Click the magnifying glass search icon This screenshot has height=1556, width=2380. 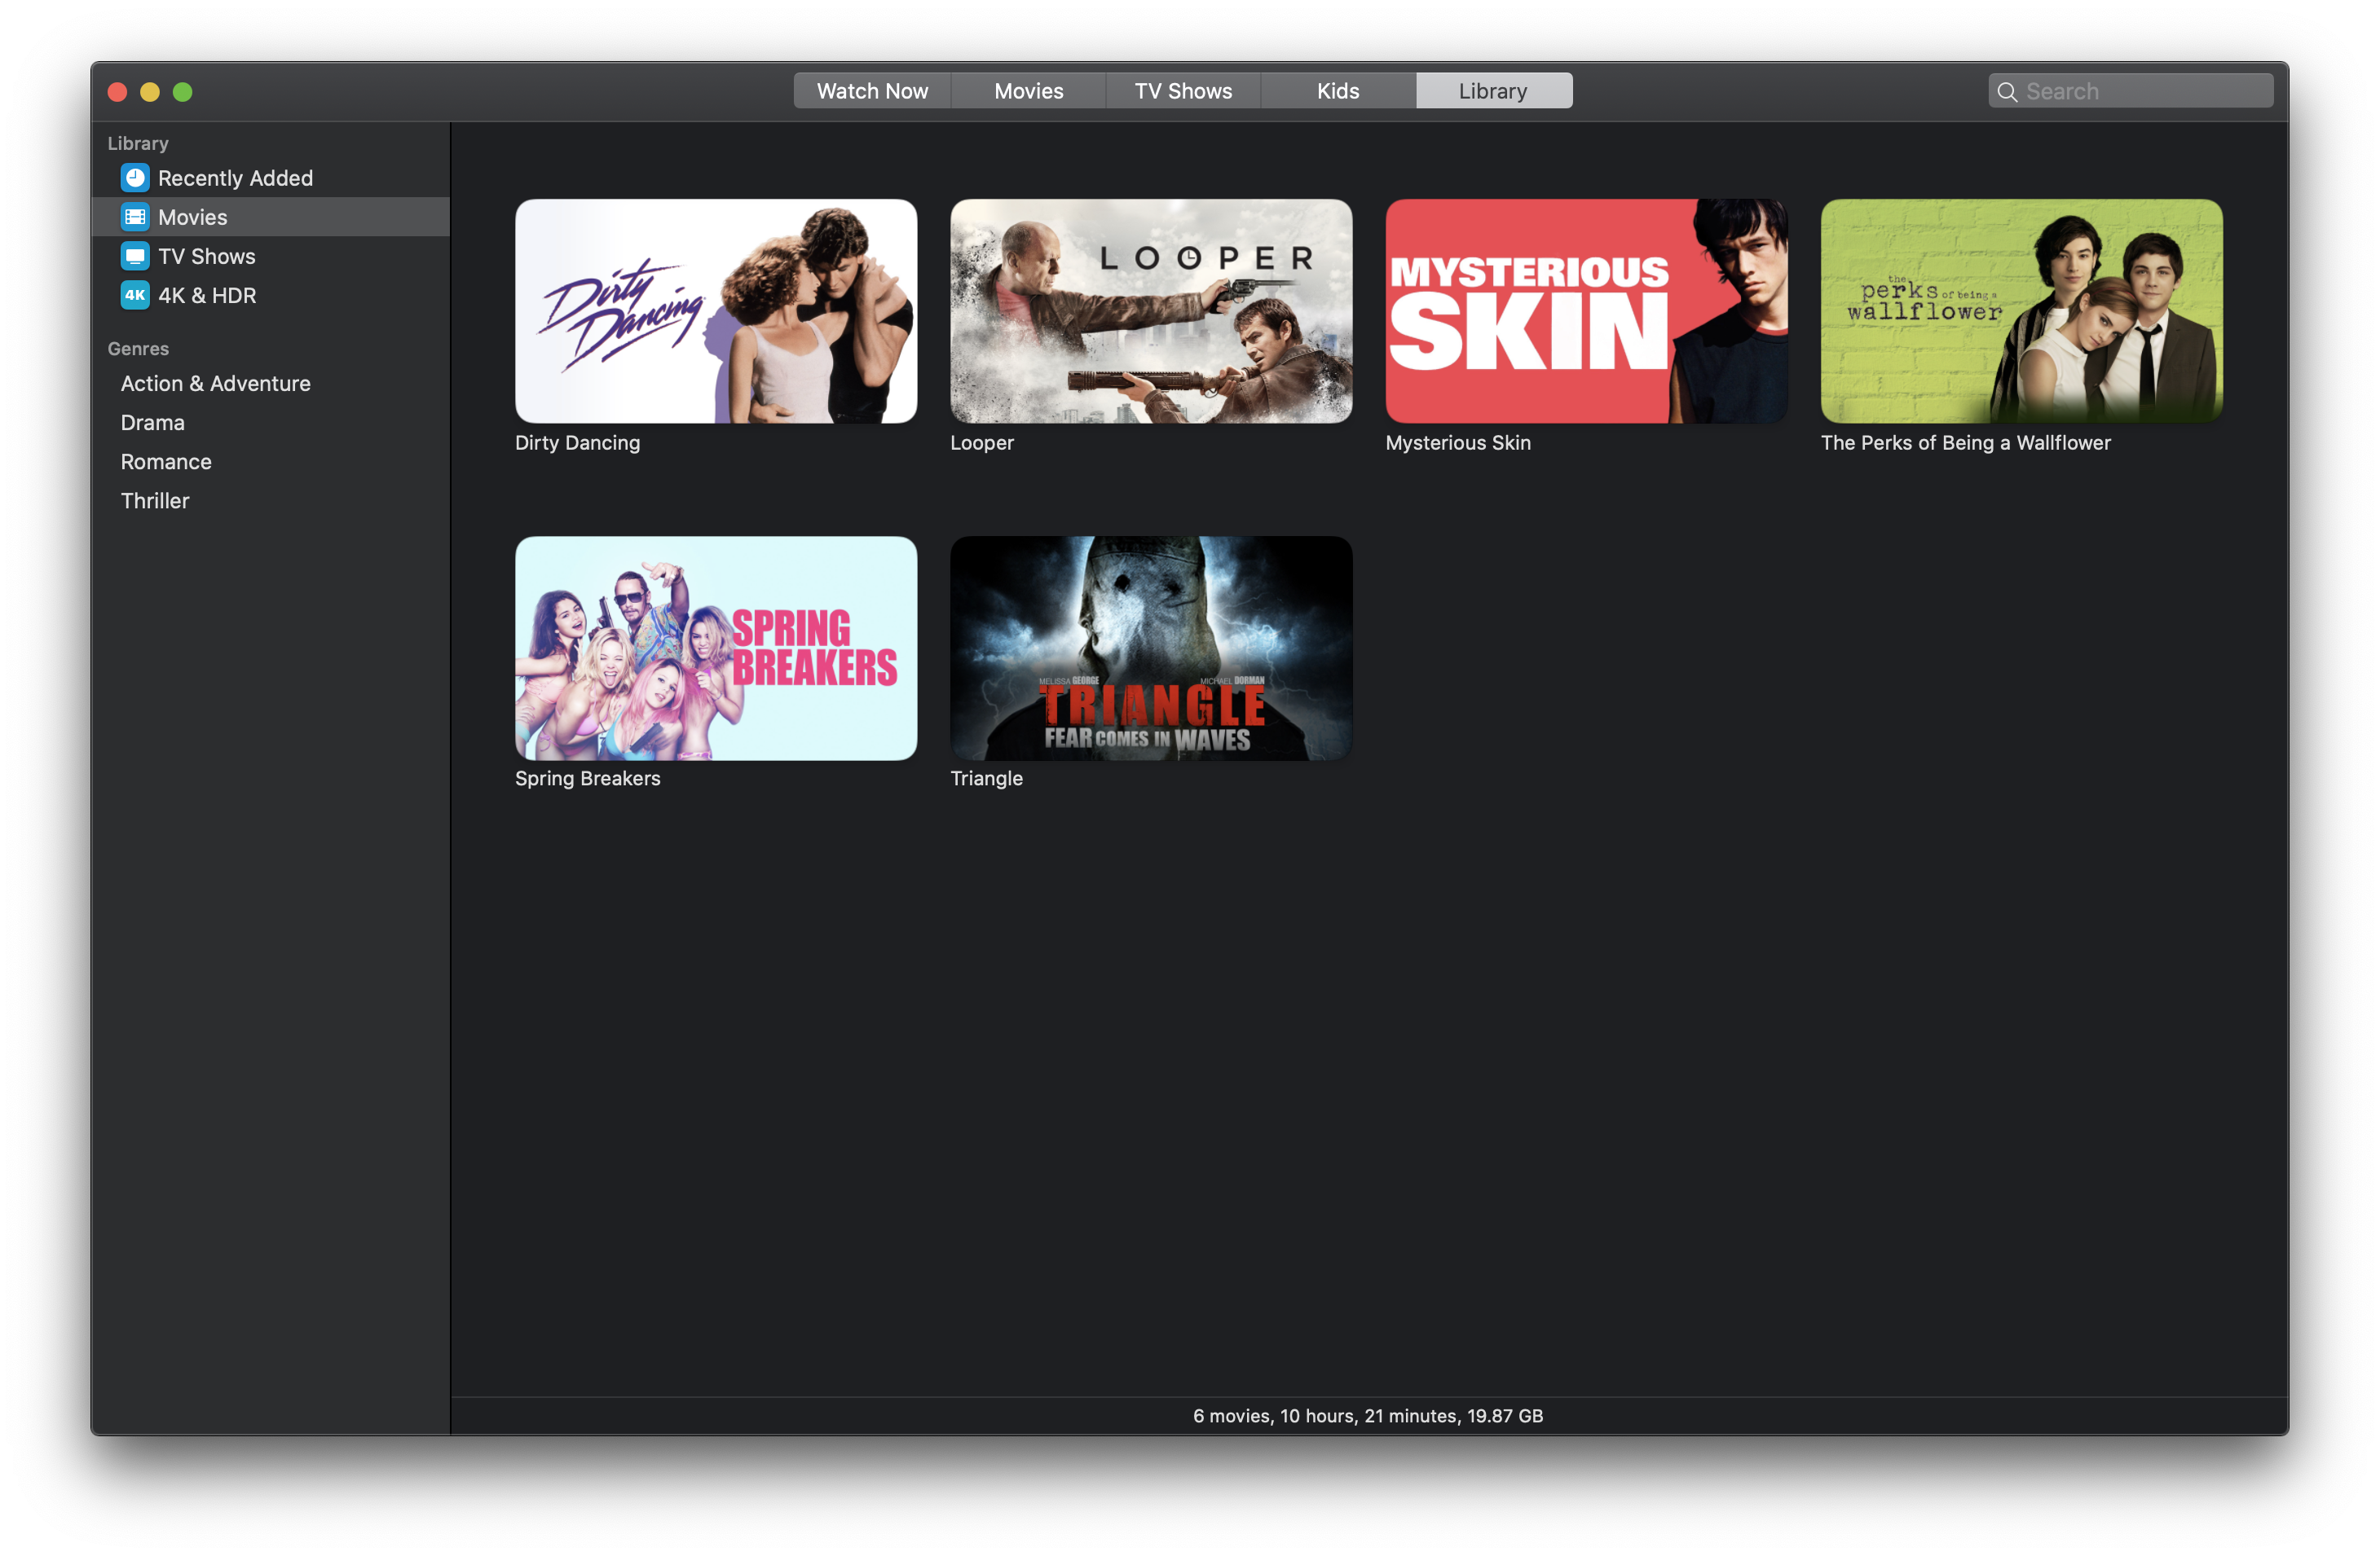point(2006,92)
